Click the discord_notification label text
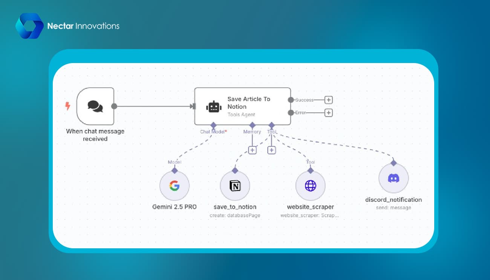The image size is (490, 280). tap(394, 200)
